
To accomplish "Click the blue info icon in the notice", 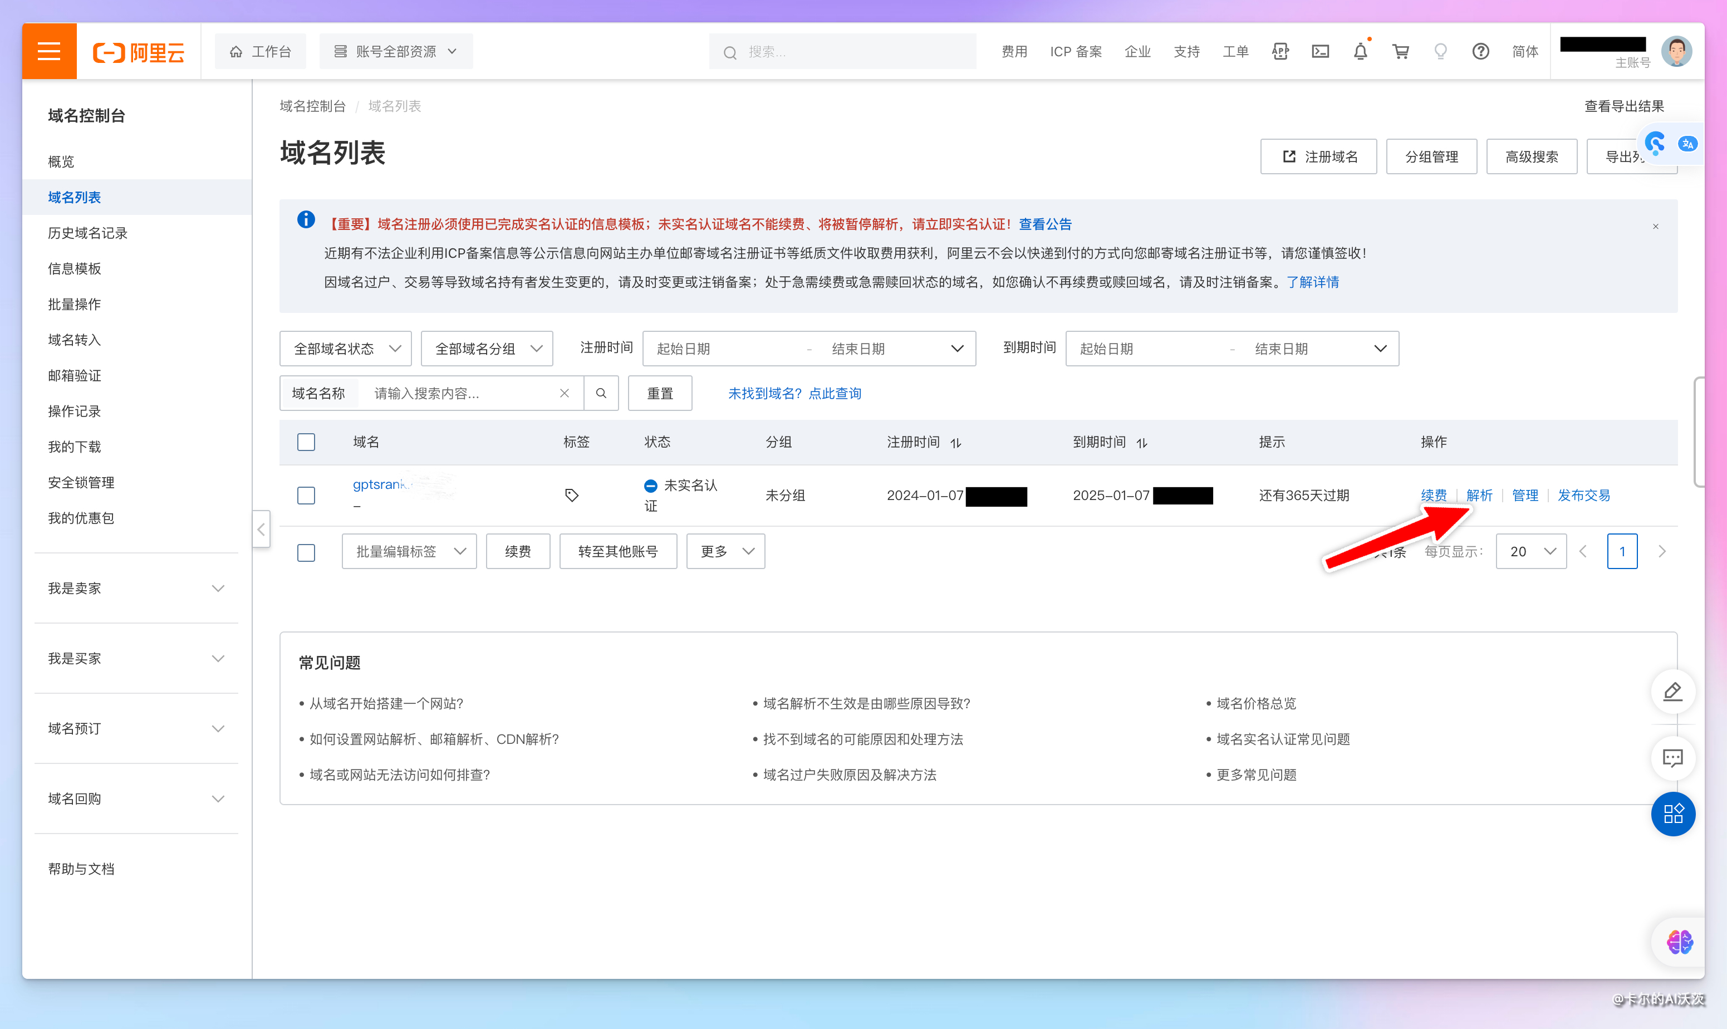I will click(x=306, y=220).
